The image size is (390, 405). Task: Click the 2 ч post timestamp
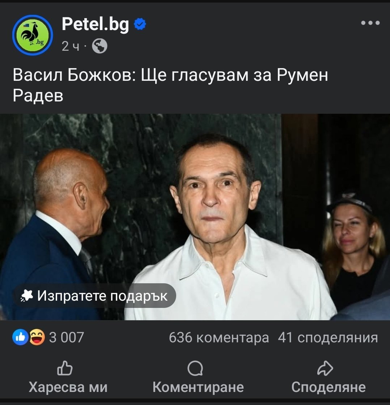(71, 46)
